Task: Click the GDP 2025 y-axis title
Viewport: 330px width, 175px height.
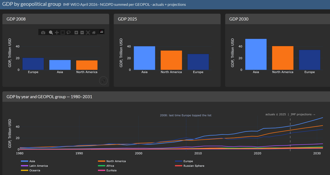Action: tap(121, 53)
